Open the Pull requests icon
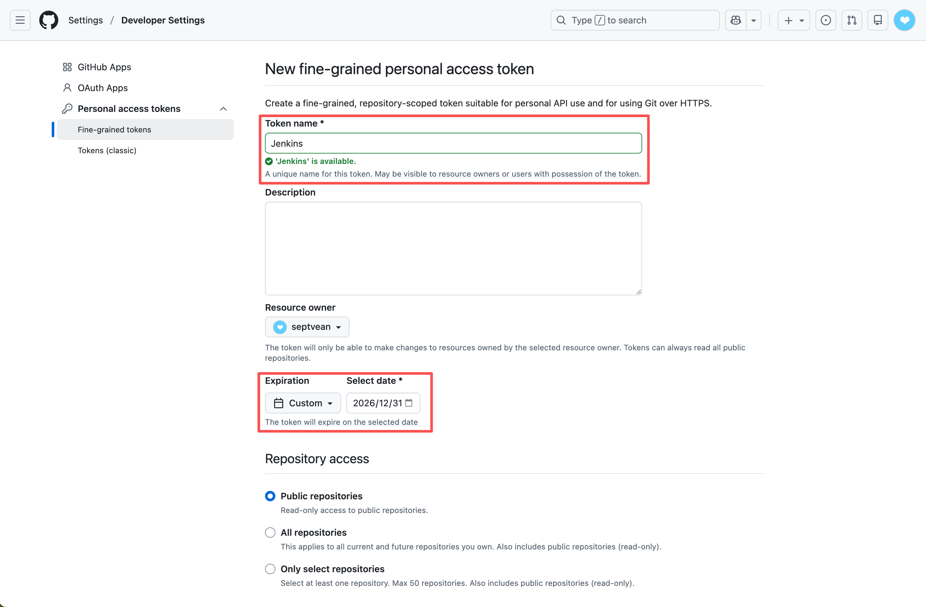Image resolution: width=926 pixels, height=607 pixels. 851,20
